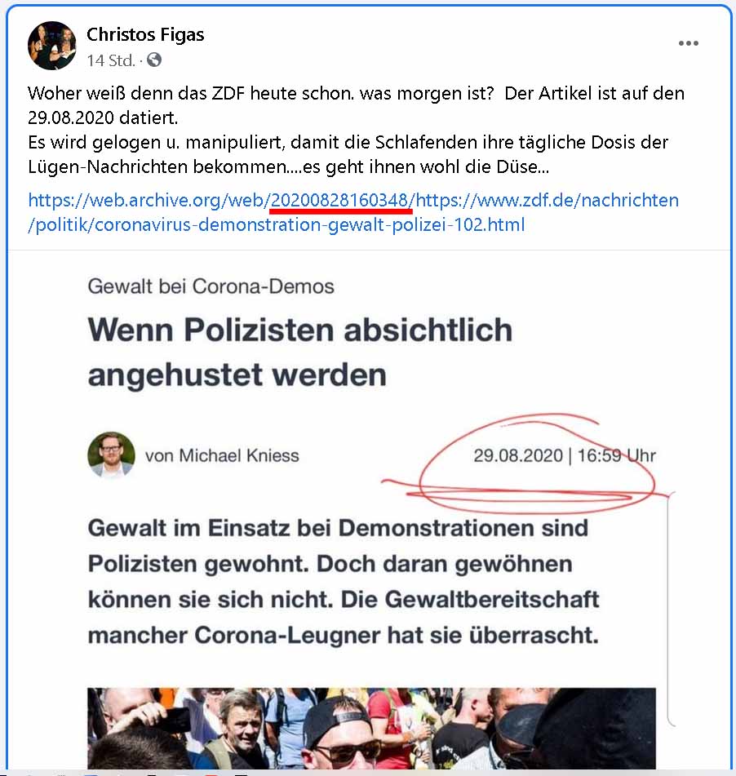Click the thin vertical scrollbar beside the article
This screenshot has height=776, width=736.
(x=669, y=610)
